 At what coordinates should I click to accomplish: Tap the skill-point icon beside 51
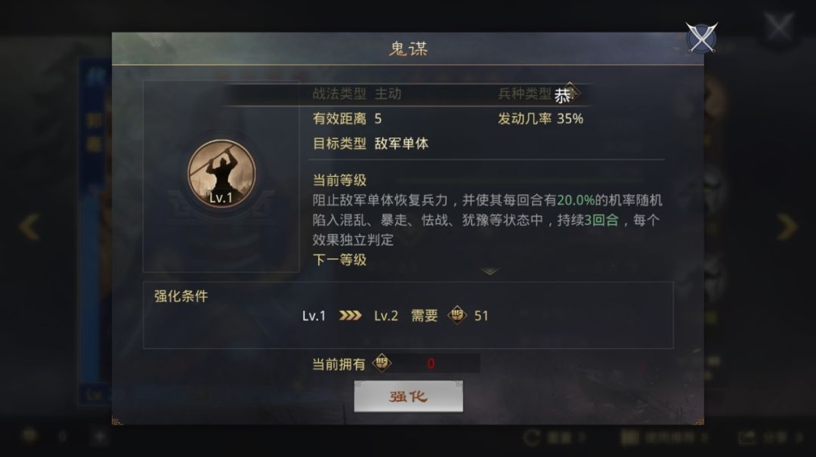click(457, 316)
